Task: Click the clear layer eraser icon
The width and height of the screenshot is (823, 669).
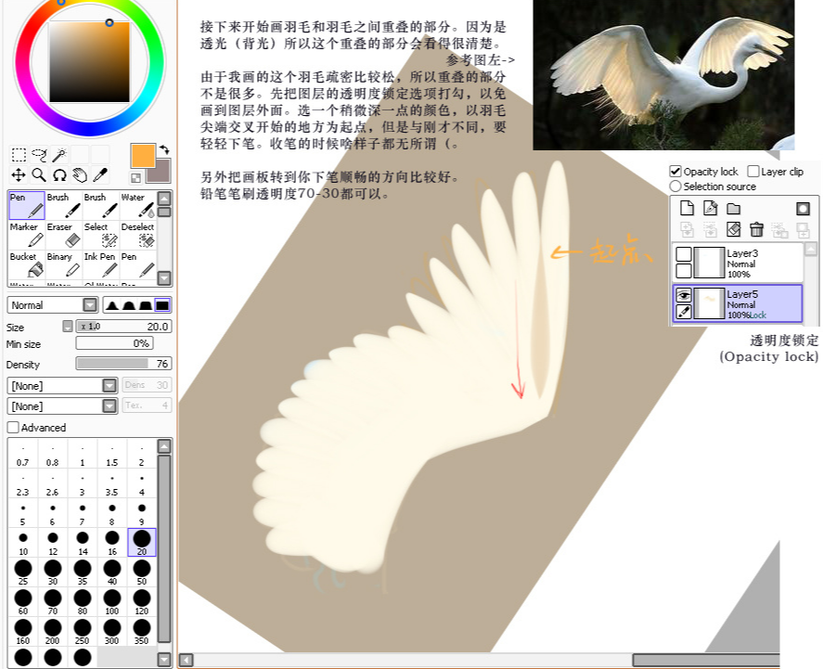Action: coord(733,229)
